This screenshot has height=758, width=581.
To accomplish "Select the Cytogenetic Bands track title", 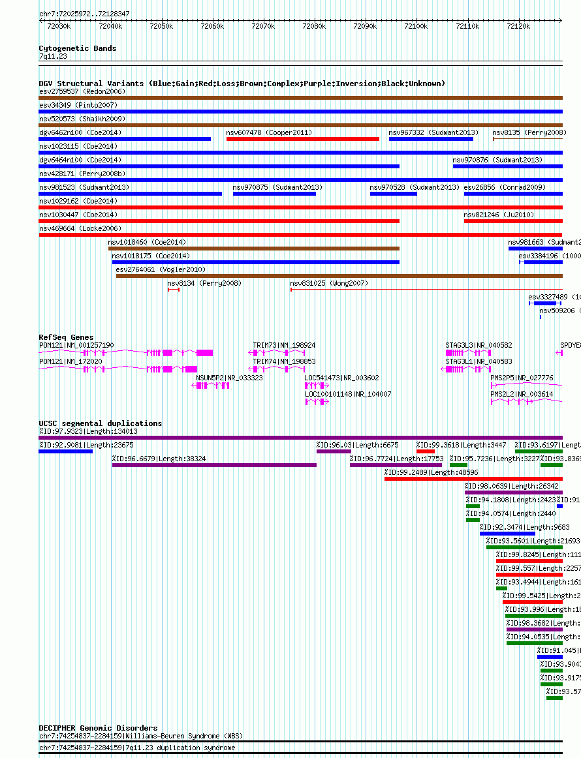I will click(x=78, y=48).
